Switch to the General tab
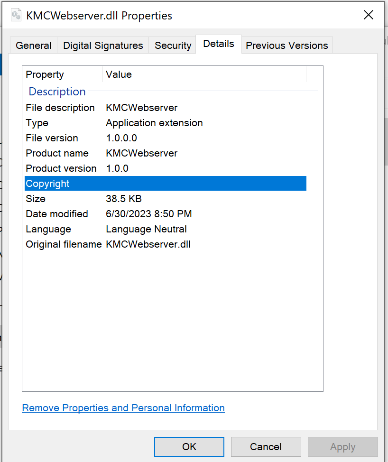Viewport: 388px width, 462px height. point(34,46)
